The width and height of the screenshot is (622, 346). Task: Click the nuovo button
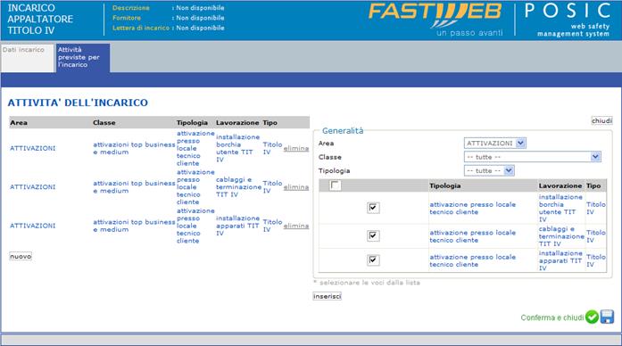point(21,257)
